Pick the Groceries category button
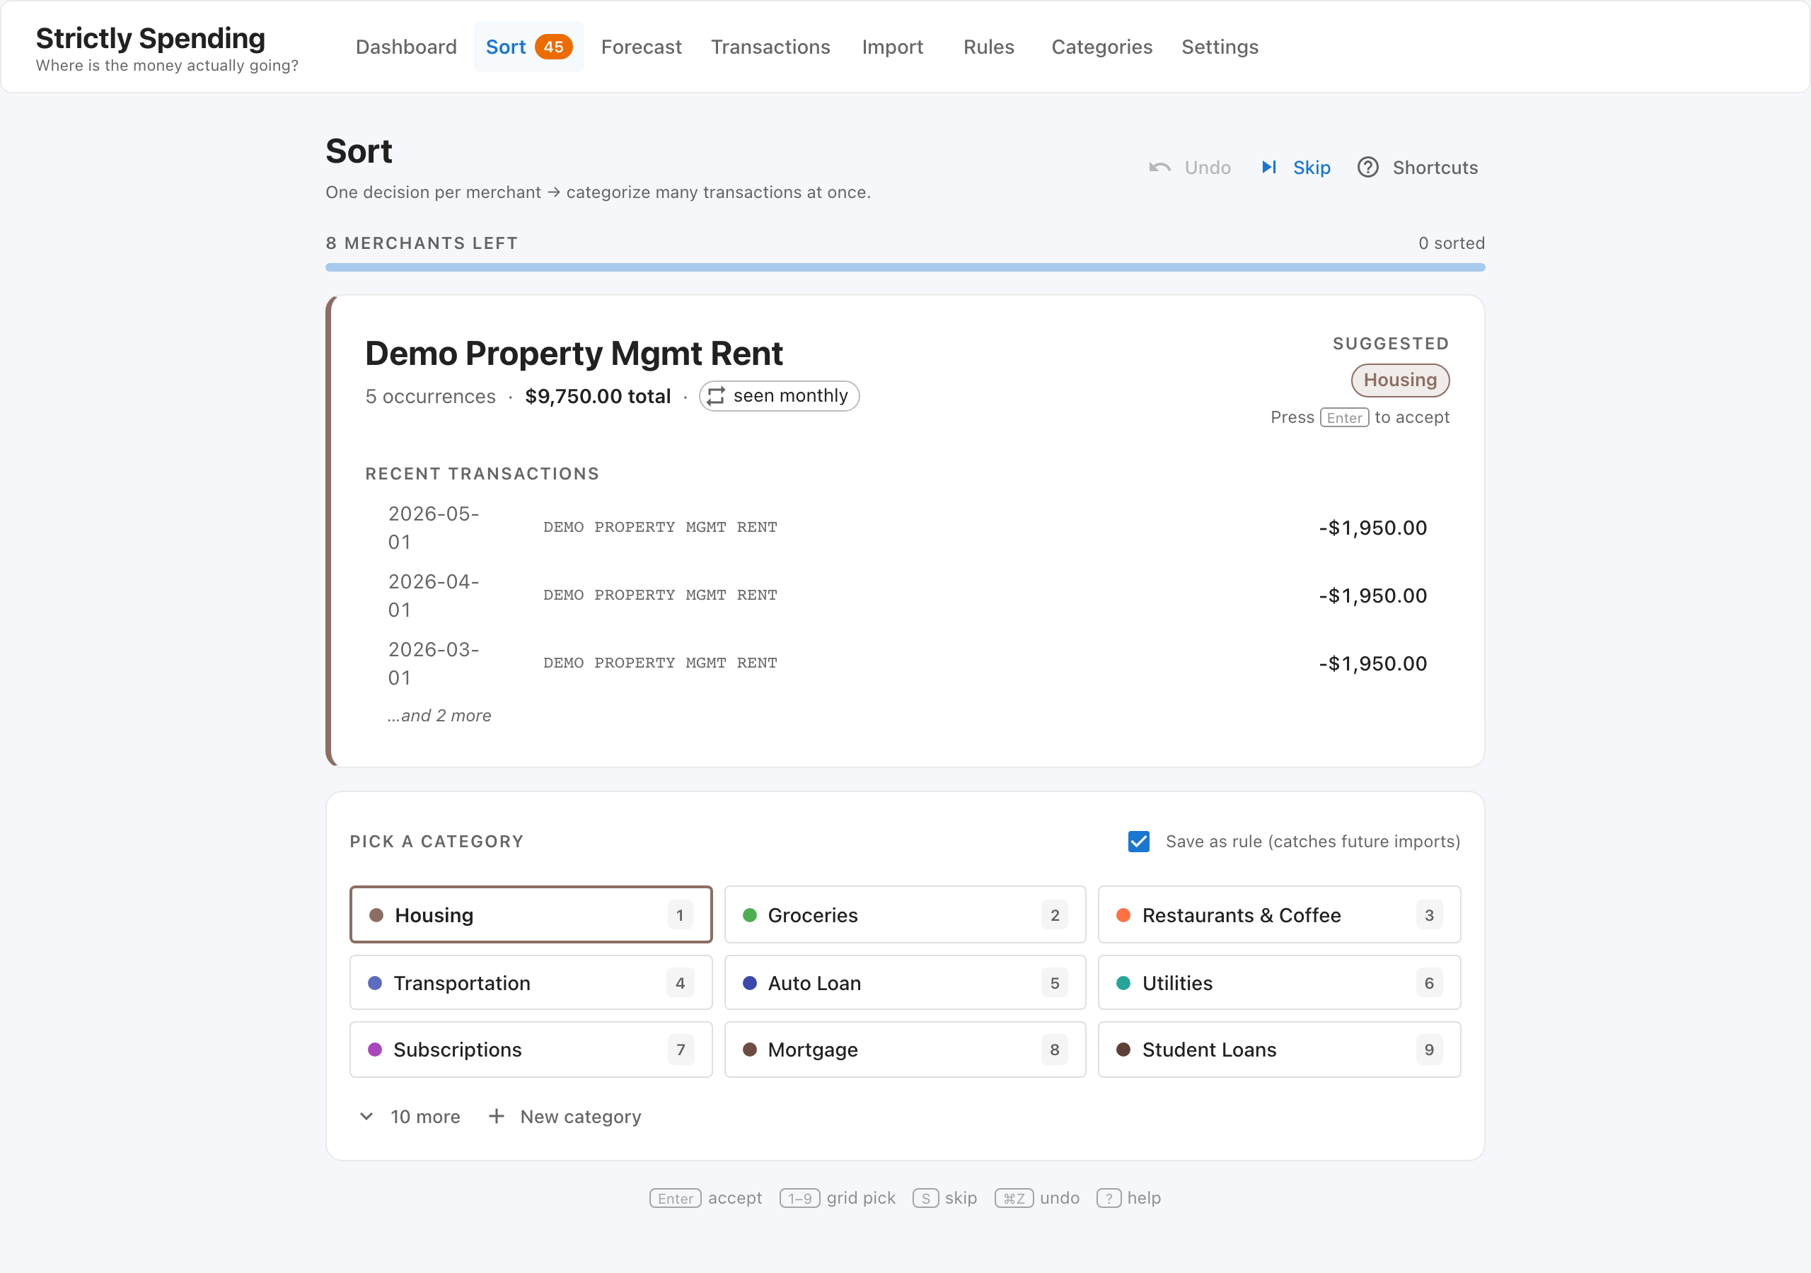 905,915
